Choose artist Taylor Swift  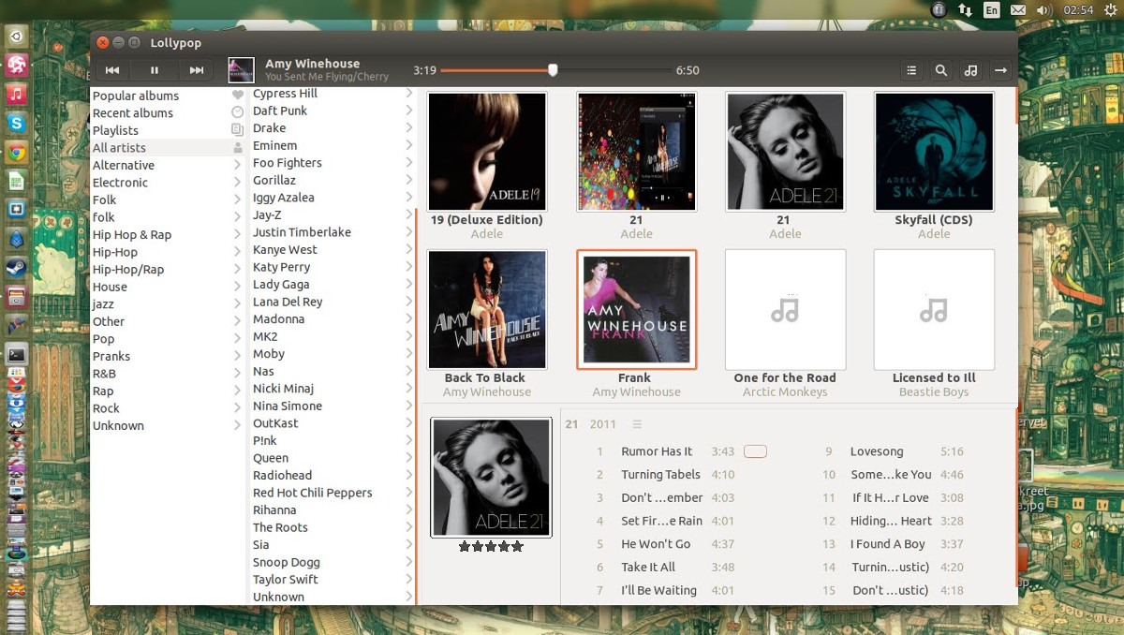pyautogui.click(x=332, y=580)
